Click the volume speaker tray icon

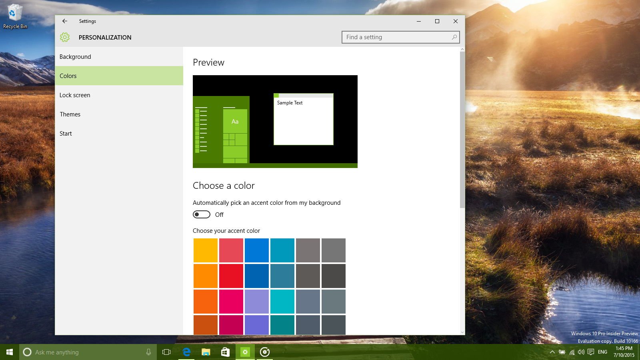pyautogui.click(x=581, y=352)
